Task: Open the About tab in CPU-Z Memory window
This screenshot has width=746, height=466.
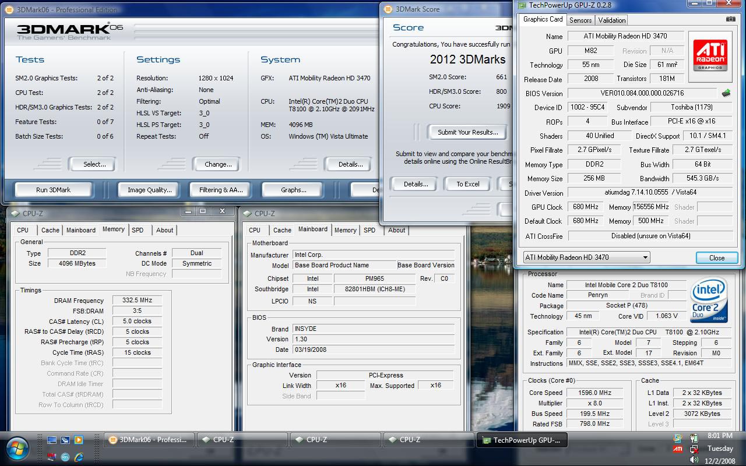Action: [x=164, y=230]
